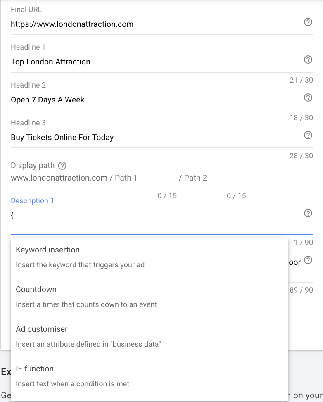
Task: Select Keyword insertion from the dropdown
Action: click(x=150, y=257)
